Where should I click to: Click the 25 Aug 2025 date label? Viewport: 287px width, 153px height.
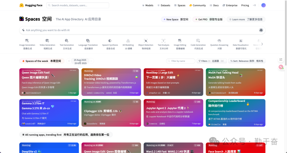[x=80, y=60]
